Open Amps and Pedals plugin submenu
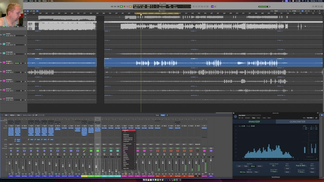324x182 pixels. [129, 144]
